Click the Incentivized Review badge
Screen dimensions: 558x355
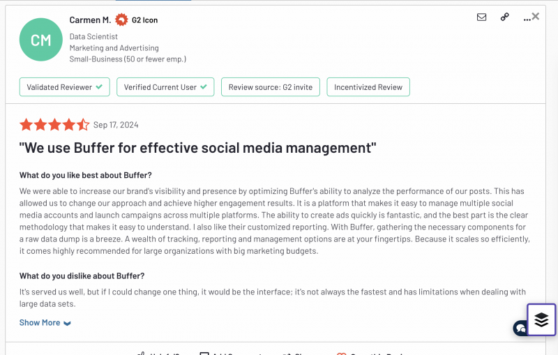(x=368, y=87)
